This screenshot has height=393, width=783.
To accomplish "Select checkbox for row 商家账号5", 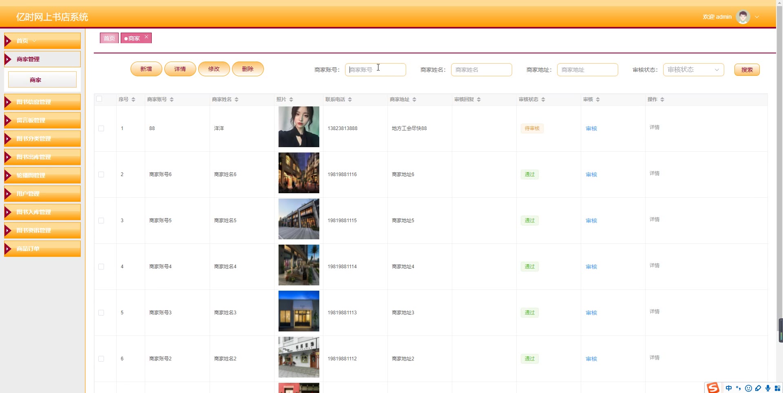I will pos(101,221).
